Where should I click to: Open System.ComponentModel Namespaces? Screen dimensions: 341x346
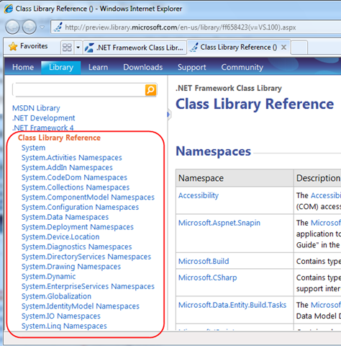click(88, 197)
